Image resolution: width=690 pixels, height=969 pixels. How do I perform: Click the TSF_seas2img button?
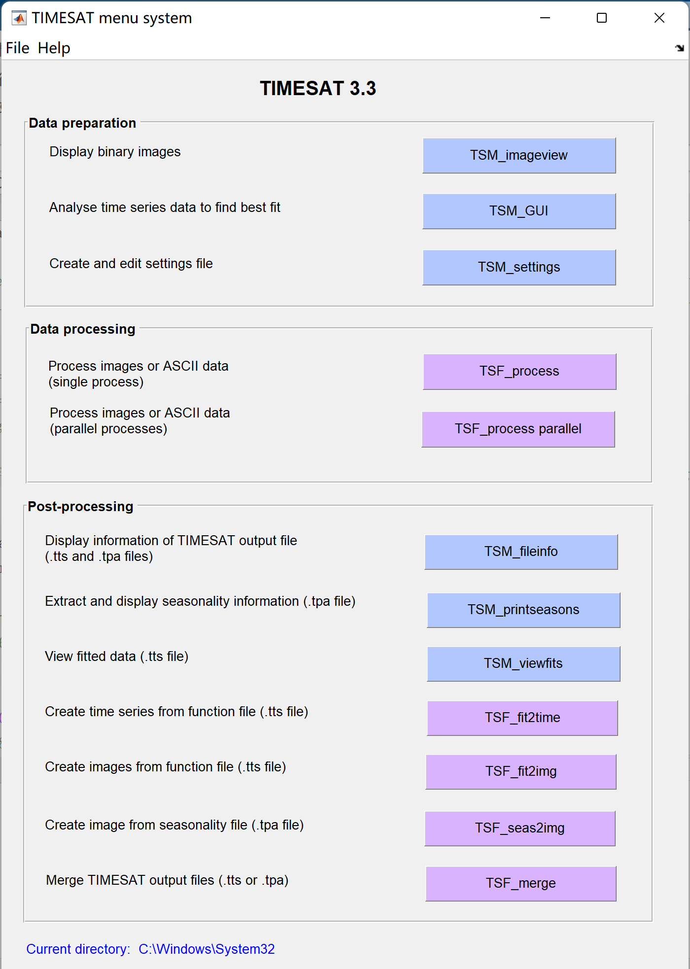coord(520,829)
